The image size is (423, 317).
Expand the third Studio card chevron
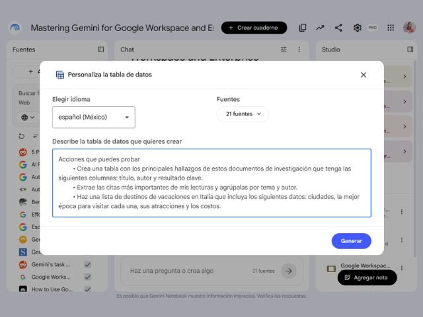[x=404, y=126]
